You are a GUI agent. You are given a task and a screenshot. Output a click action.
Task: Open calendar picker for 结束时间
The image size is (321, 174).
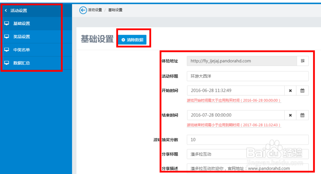(x=302, y=115)
